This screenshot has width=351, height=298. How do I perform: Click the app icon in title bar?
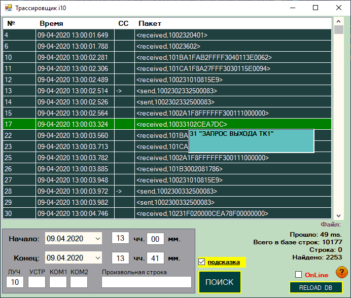[x=9, y=8]
